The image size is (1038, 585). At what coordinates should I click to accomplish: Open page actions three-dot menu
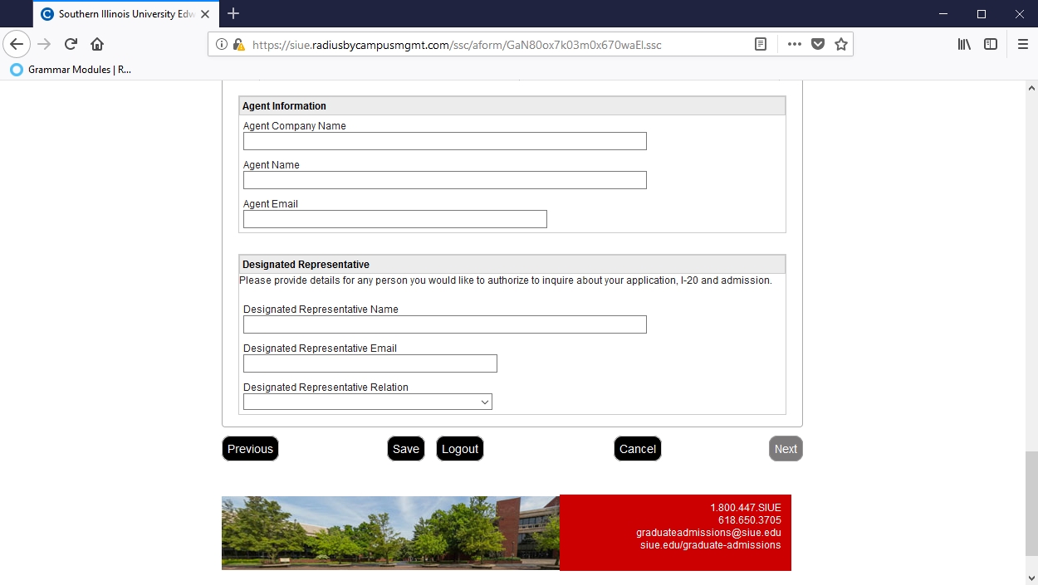coord(794,45)
